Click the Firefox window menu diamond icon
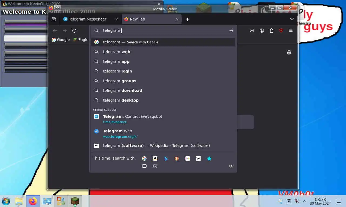Image resolution: width=346 pixels, height=207 pixels. pyautogui.click(x=58, y=8)
